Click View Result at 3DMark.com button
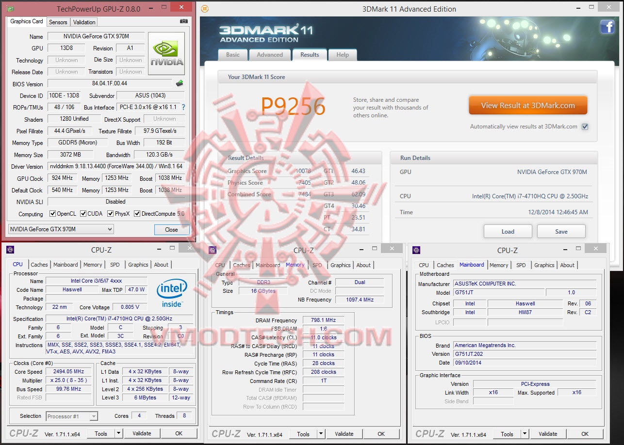This screenshot has height=445, width=624. 528,105
